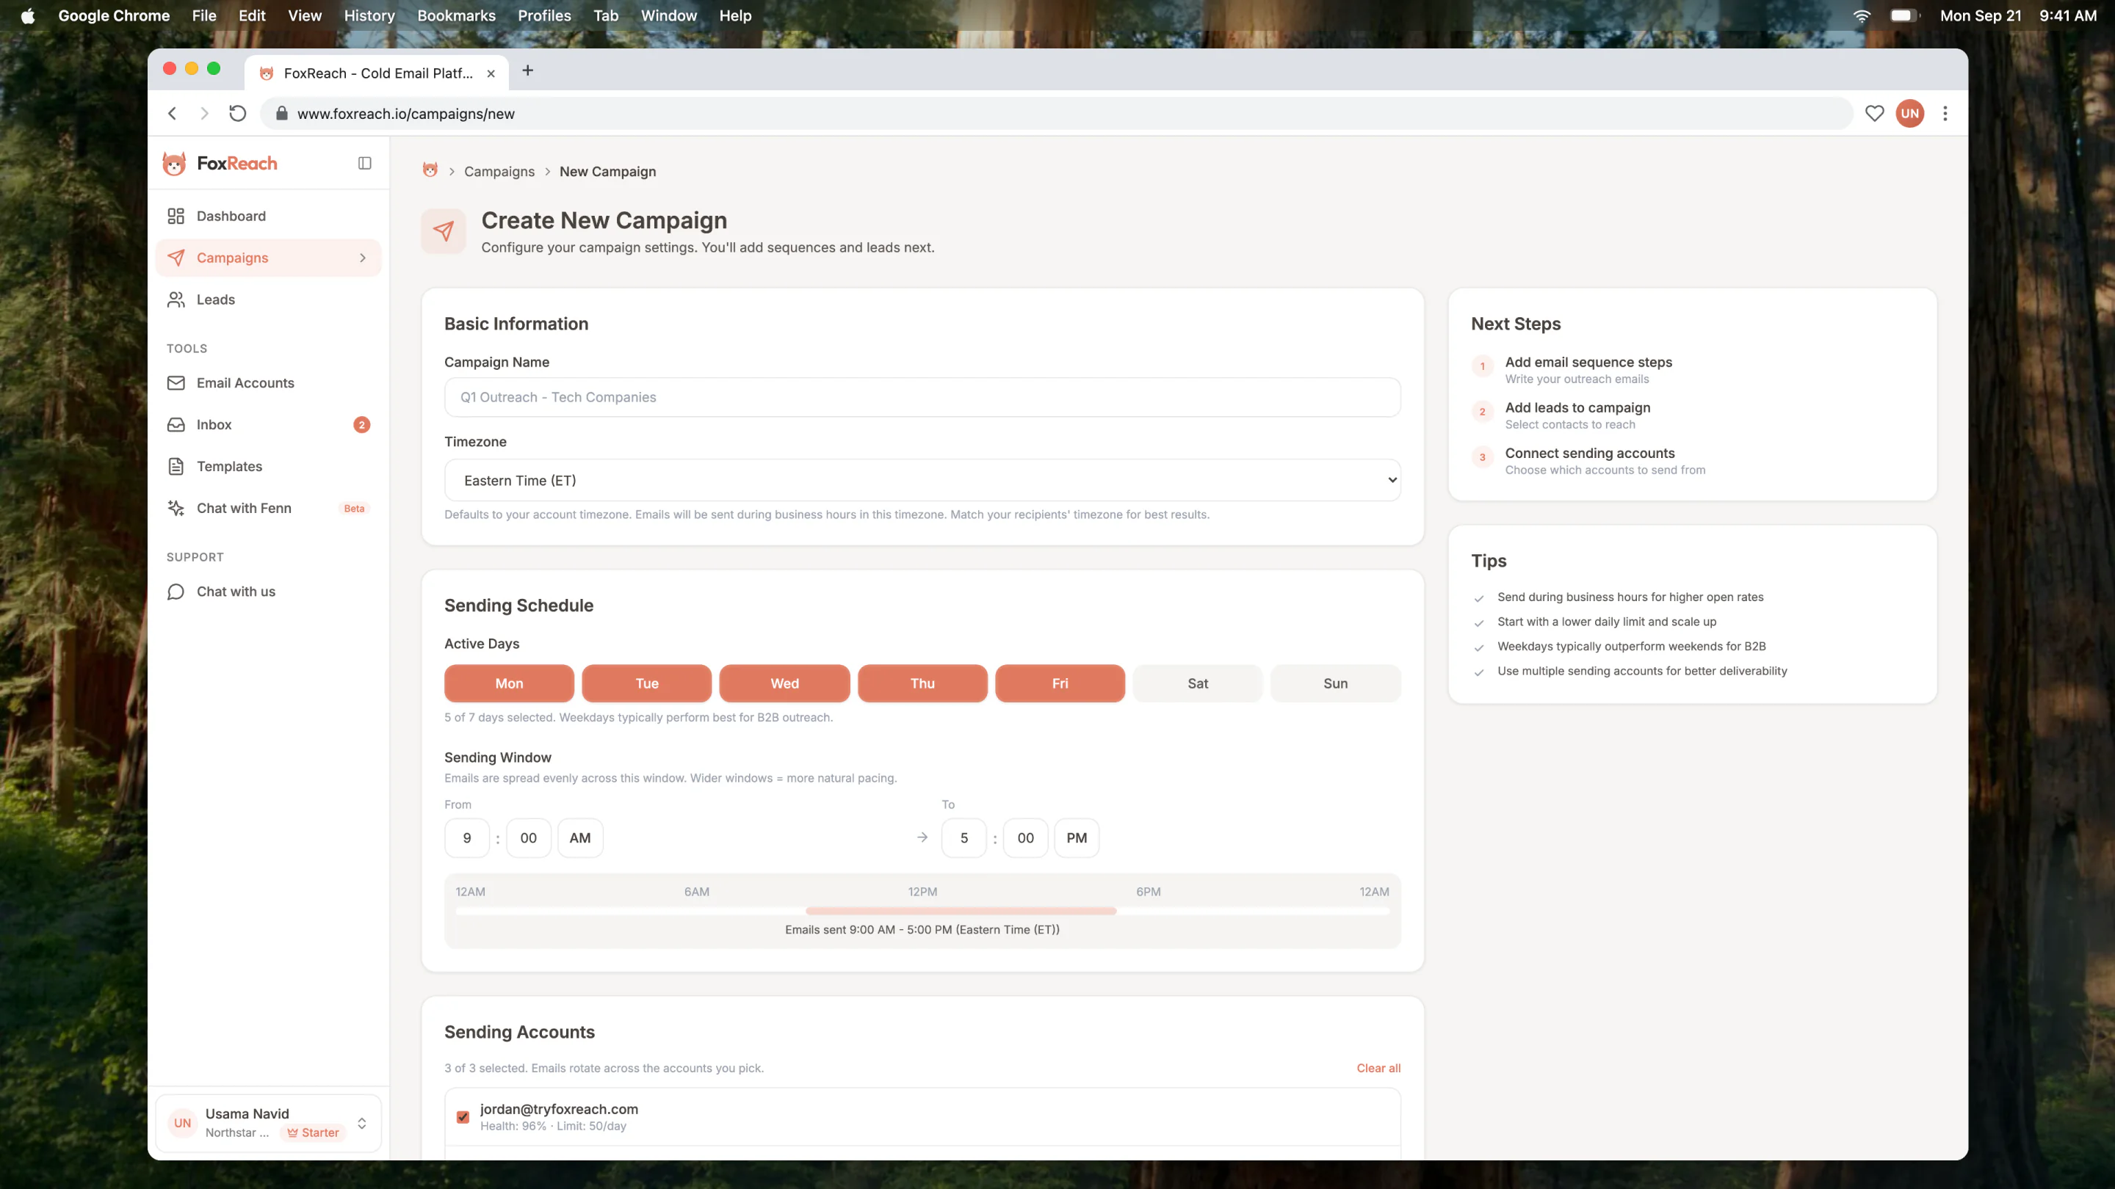Click the browser back arrow
This screenshot has height=1189, width=2115.
tap(173, 113)
